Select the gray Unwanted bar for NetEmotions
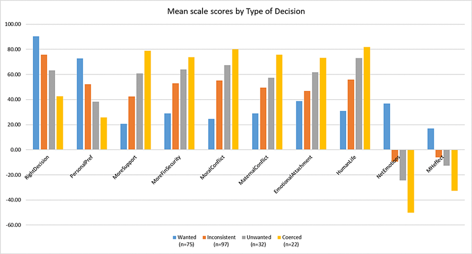Viewport: 472px width, 254px height. click(403, 165)
